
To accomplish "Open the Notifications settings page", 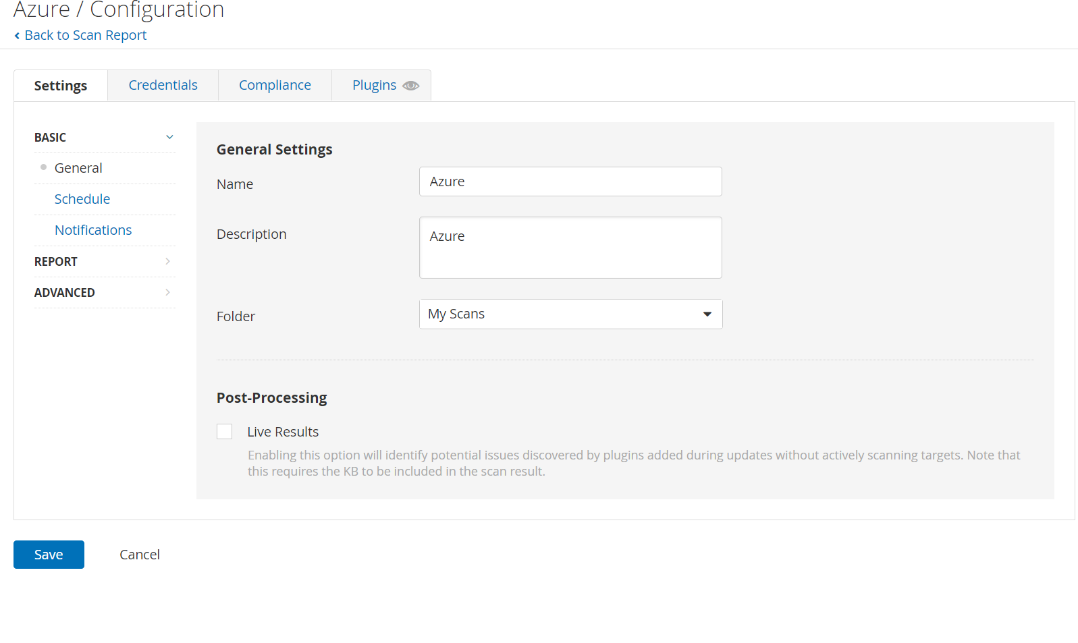I will [x=93, y=230].
